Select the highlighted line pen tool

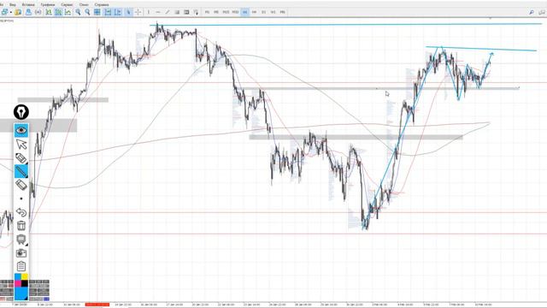click(x=21, y=171)
